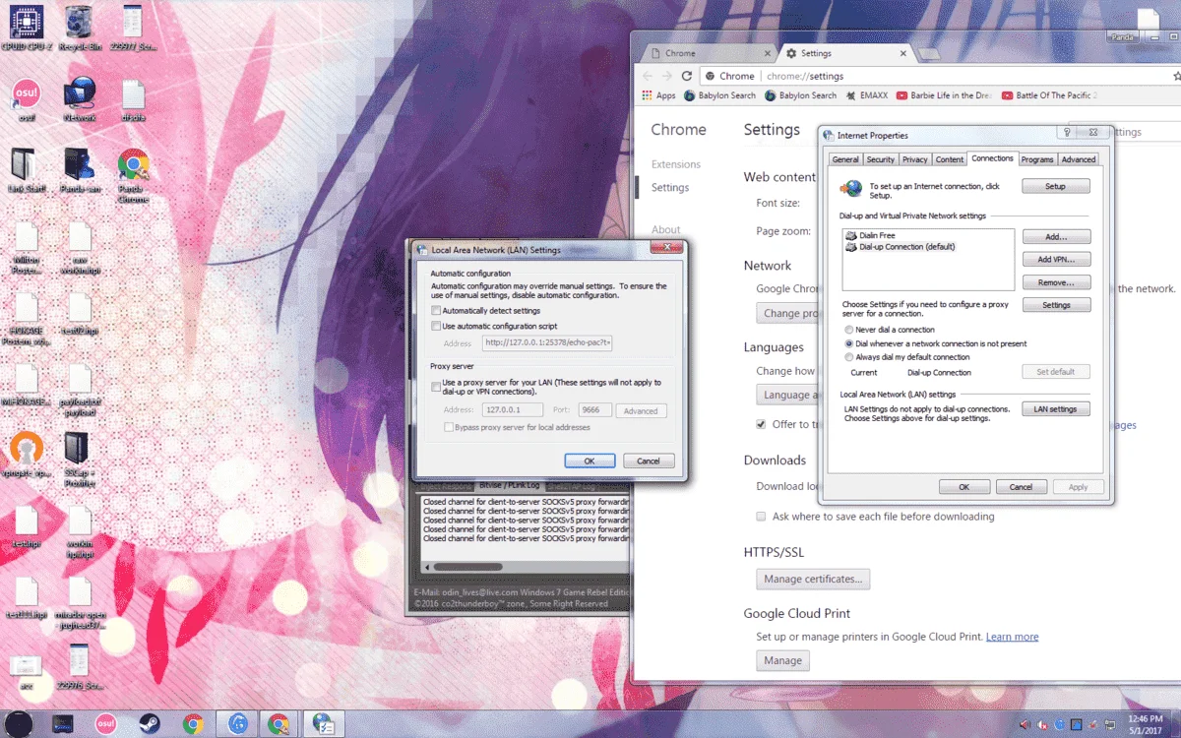The height and width of the screenshot is (738, 1181).
Task: Select the osu! desktop shortcut
Action: point(26,100)
